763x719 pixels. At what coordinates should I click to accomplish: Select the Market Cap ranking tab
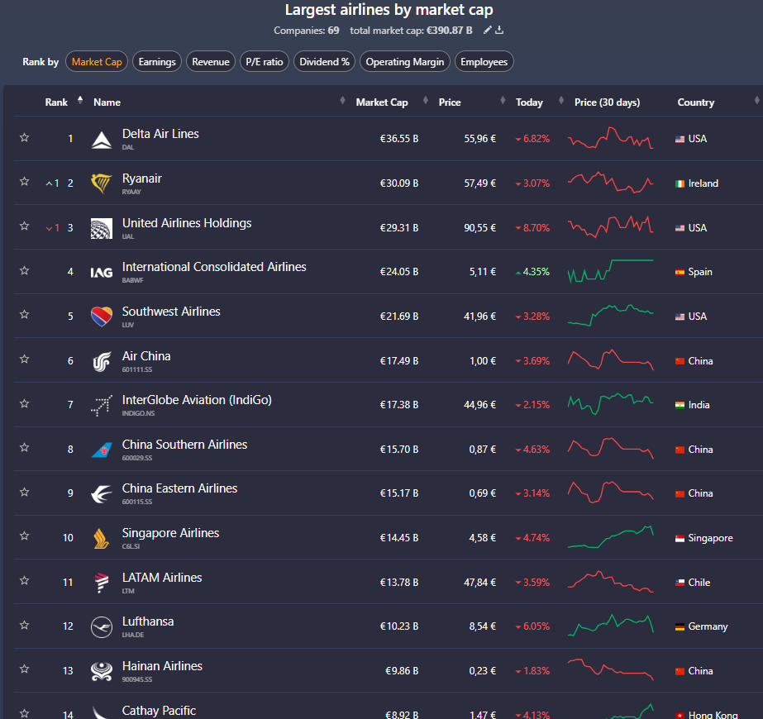[97, 62]
